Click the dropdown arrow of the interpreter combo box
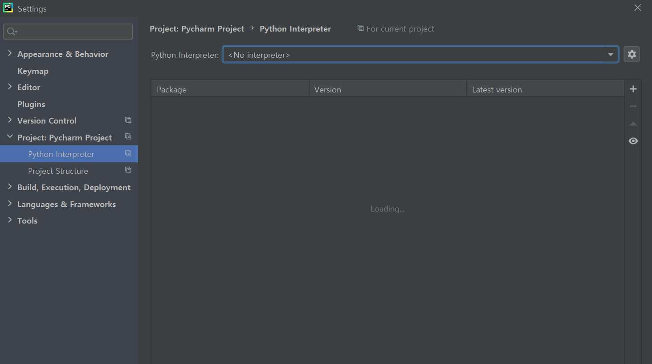Viewport: 652px width, 364px height. click(x=611, y=55)
